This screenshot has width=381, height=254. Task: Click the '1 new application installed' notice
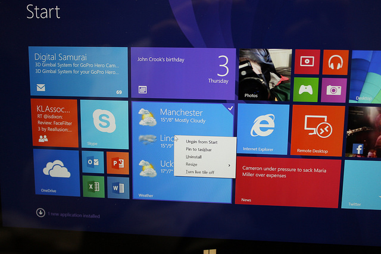74,215
